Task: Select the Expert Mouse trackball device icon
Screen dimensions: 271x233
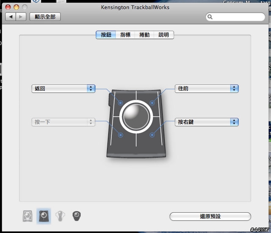Action: (x=28, y=216)
